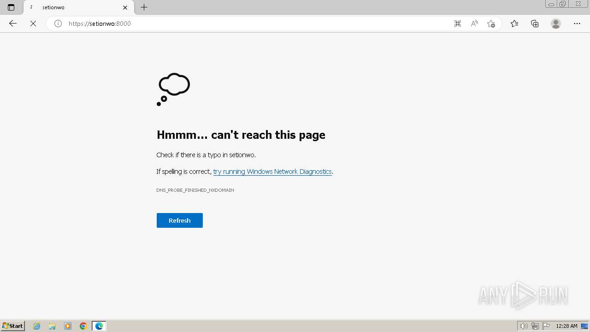The height and width of the screenshot is (332, 590).
Task: Open File Explorer from taskbar
Action: coord(52,326)
